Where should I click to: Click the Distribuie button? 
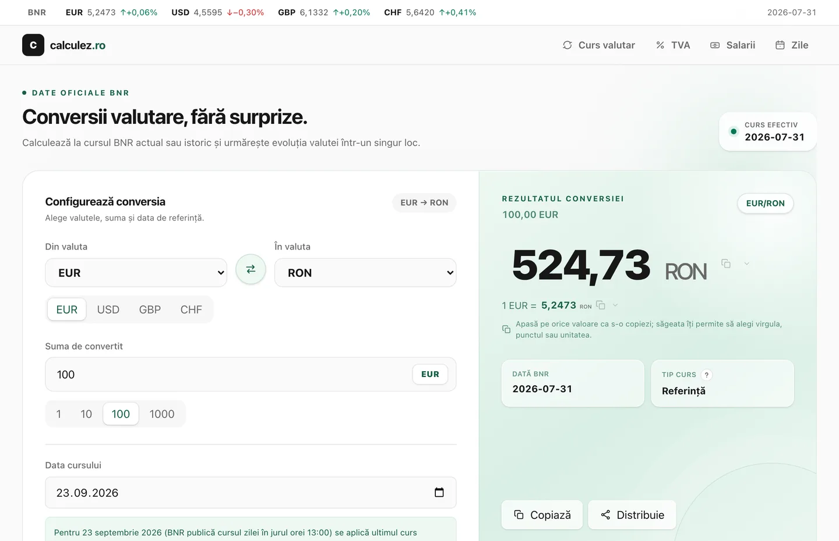[x=632, y=515]
